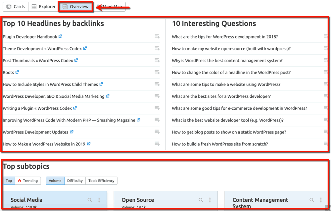The width and height of the screenshot is (331, 211).
Task: Enable Trending sorting for subtopics
Action: pos(28,181)
